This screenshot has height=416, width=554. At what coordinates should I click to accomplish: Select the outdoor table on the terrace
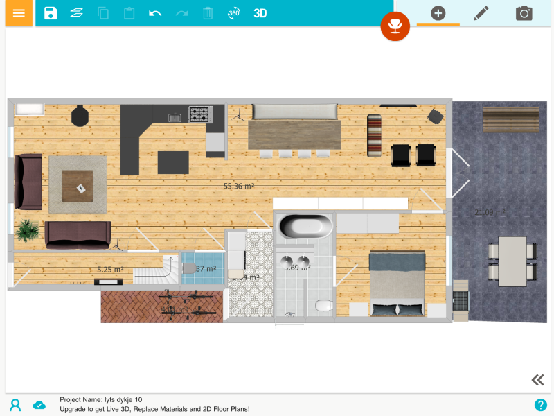pos(512,261)
